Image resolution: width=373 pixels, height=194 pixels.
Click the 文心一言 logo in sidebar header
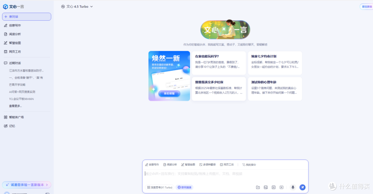(x=13, y=7)
